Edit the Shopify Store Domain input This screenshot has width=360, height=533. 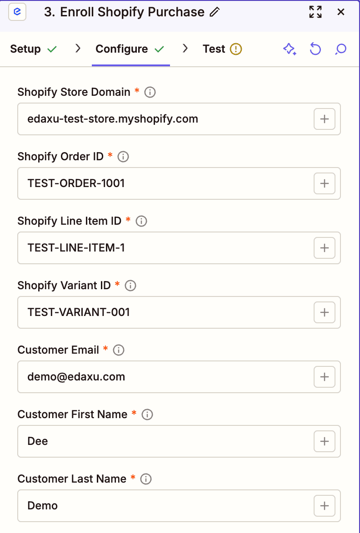pos(179,119)
